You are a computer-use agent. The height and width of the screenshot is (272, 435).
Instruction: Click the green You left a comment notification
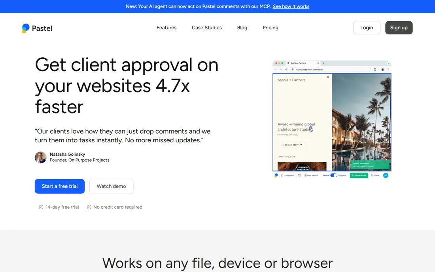[370, 165]
